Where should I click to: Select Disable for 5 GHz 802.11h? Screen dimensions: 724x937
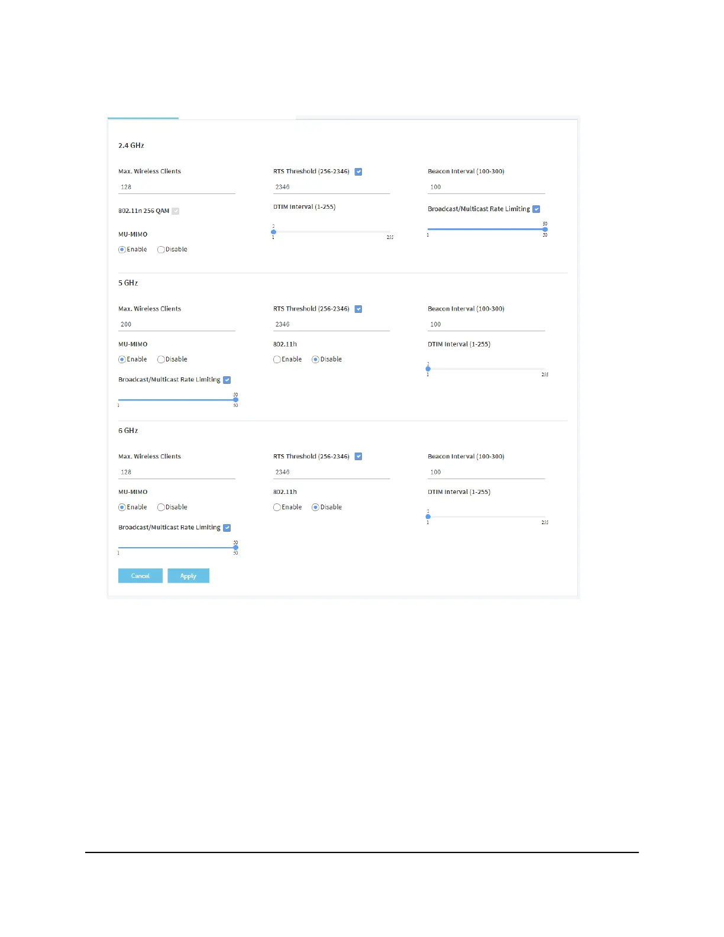click(315, 360)
